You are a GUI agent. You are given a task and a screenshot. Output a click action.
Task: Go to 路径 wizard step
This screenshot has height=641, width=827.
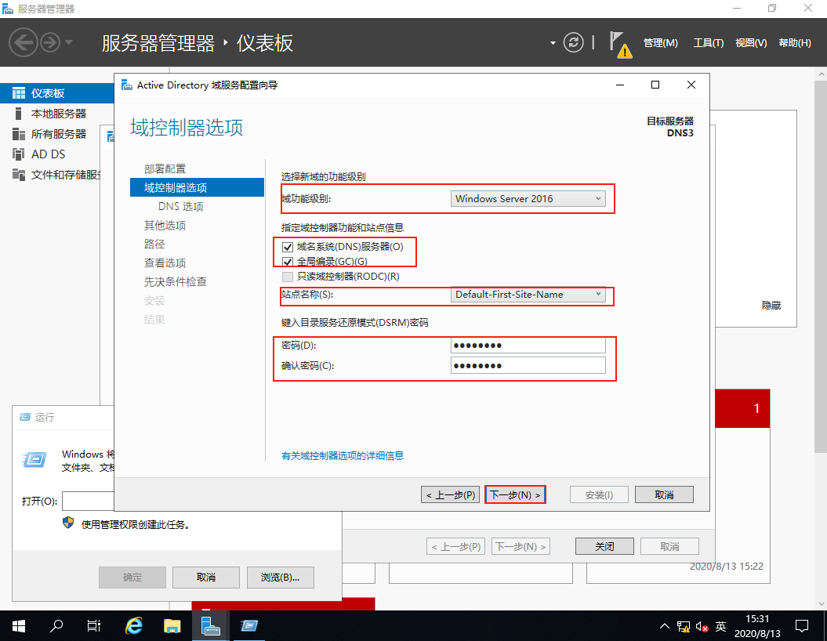pyautogui.click(x=154, y=244)
